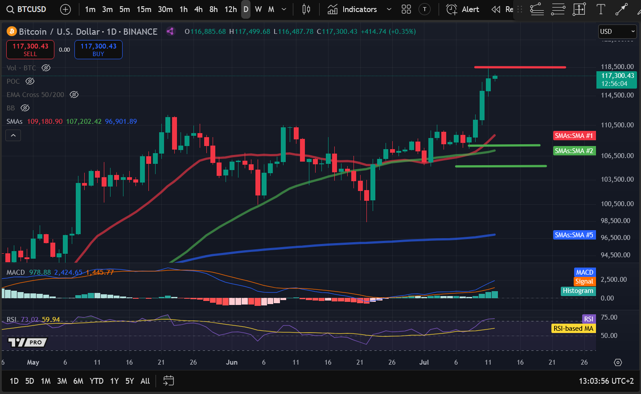Pick the 4h timeframe
The image size is (641, 394).
[198, 9]
